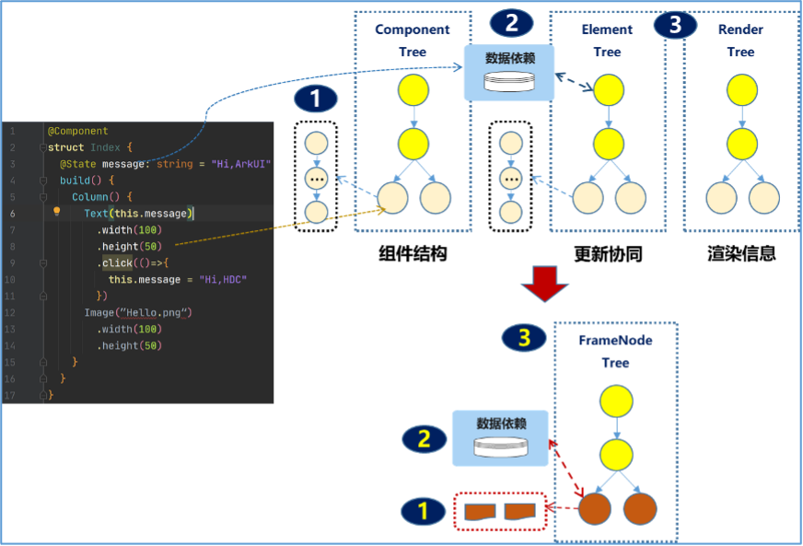Click the '更新协同' label
This screenshot has height=546, width=803.
tap(608, 253)
